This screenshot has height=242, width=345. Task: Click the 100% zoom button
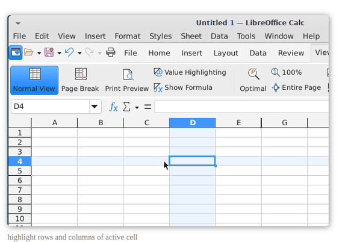point(286,72)
